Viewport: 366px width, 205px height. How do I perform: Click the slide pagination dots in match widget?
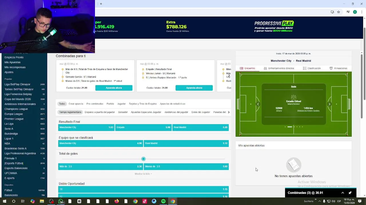point(294,127)
